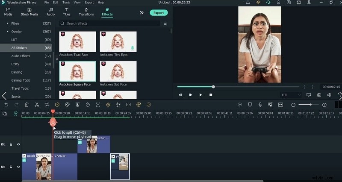The image size is (342, 182).
Task: Open the Tools menu
Action: tap(66, 3)
